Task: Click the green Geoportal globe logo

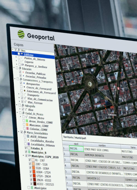Action: coord(21,34)
